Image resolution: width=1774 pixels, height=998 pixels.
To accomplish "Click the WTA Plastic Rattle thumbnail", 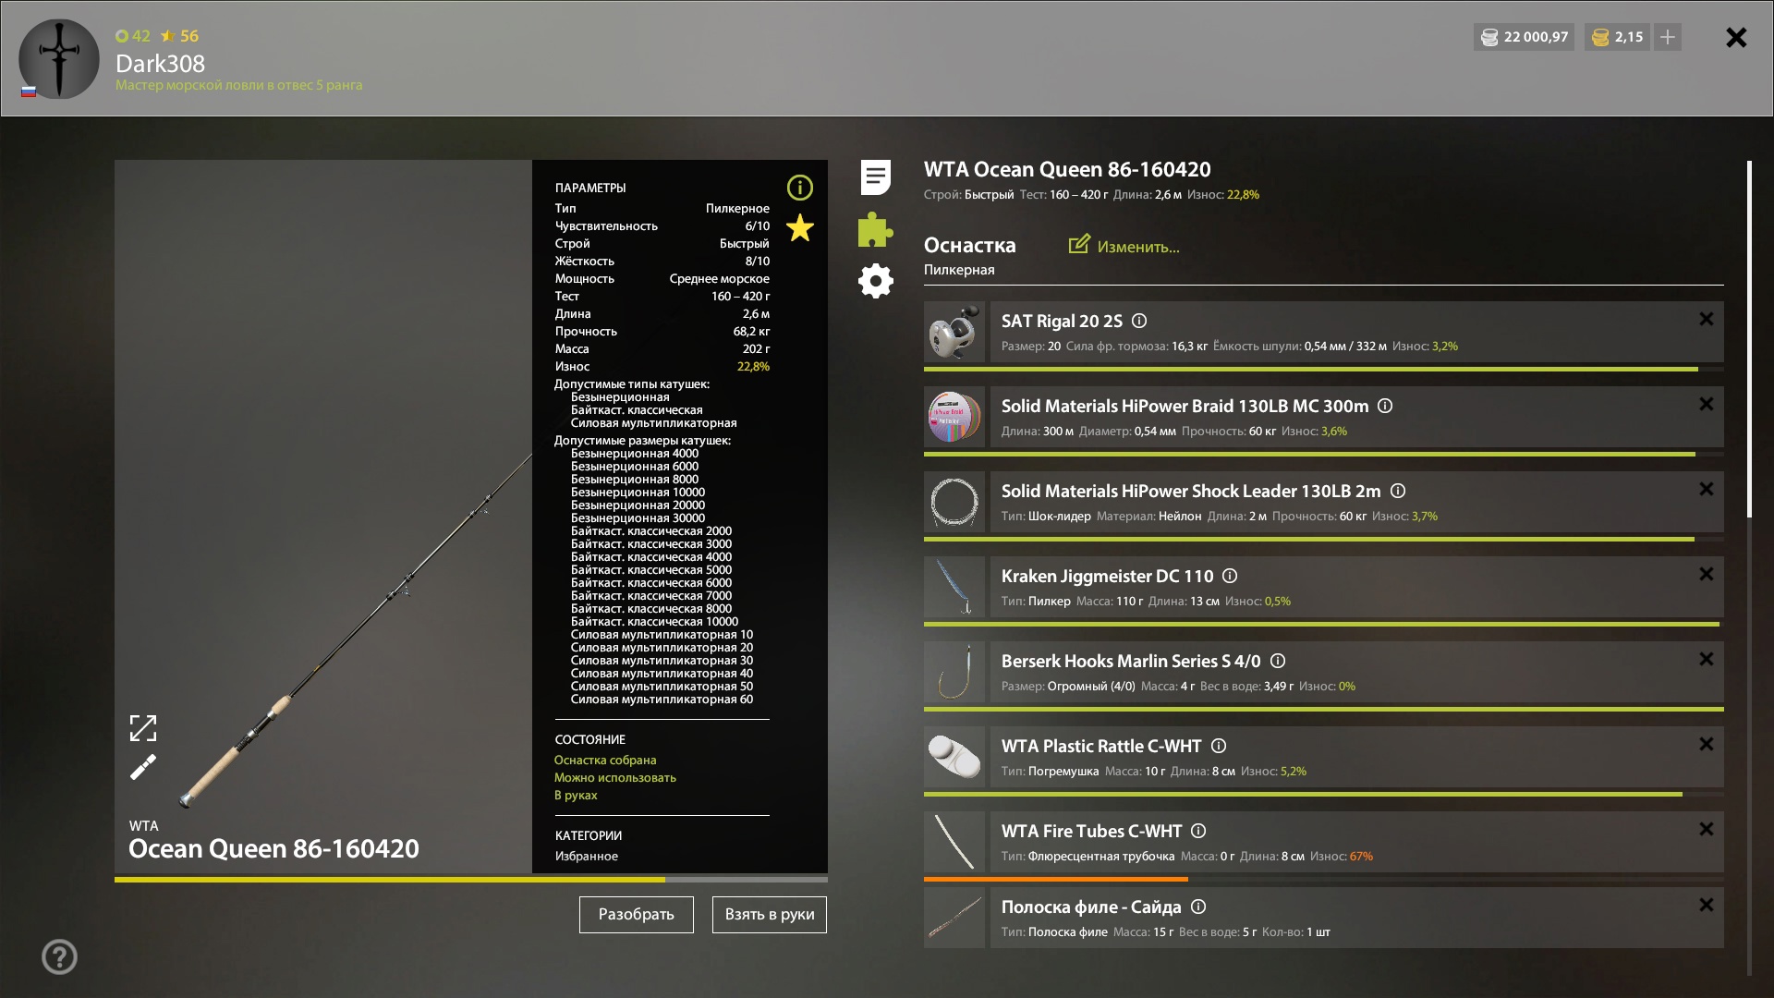I will pos(954,757).
